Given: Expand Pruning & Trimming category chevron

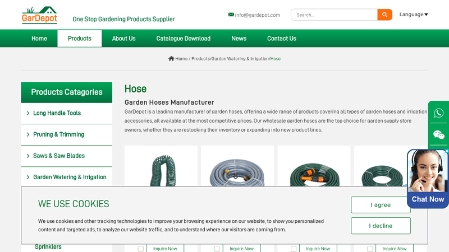Looking at the screenshot, I should (x=28, y=134).
